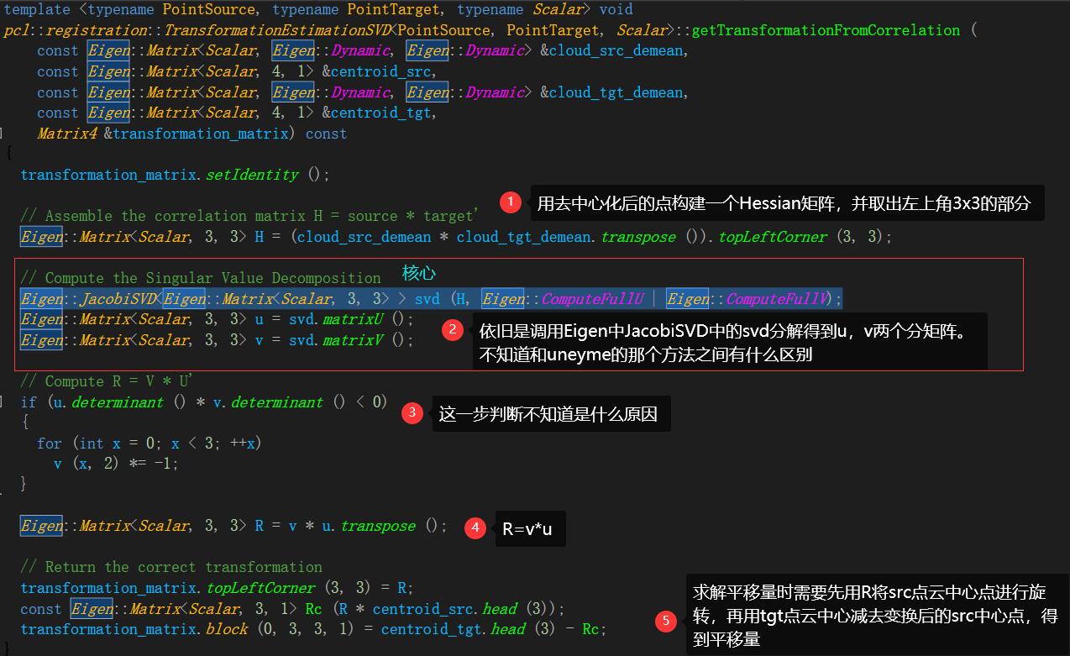Screen dimensions: 1070x656
Task: Click the R=v*u annotation box
Action: pyautogui.click(x=530, y=529)
